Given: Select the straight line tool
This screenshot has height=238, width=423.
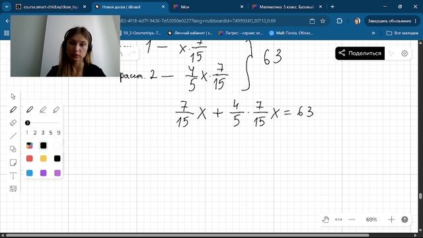Looking at the screenshot, I should pos(13,136).
